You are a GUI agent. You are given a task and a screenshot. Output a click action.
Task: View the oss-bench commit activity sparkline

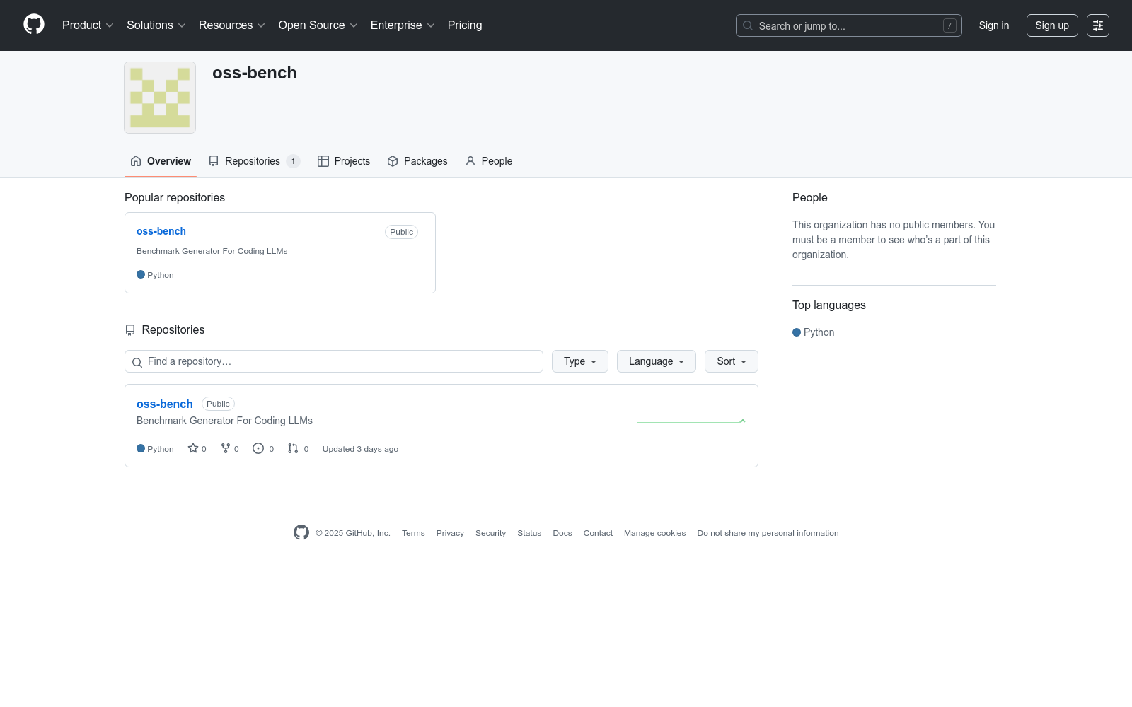point(691,421)
